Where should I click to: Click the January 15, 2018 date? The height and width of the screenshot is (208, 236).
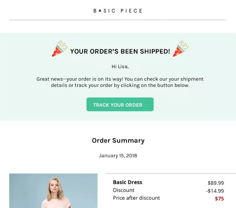[118, 155]
